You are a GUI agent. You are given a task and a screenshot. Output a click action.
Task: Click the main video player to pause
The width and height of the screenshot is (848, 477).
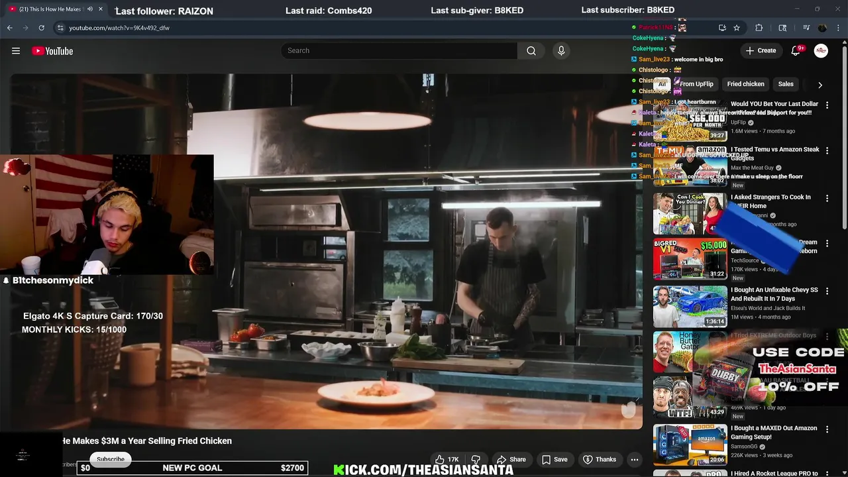(x=326, y=252)
